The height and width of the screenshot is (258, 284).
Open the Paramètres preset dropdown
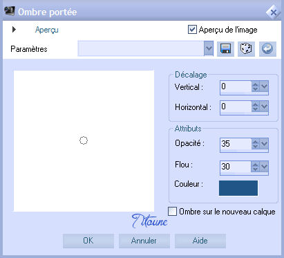coord(209,48)
